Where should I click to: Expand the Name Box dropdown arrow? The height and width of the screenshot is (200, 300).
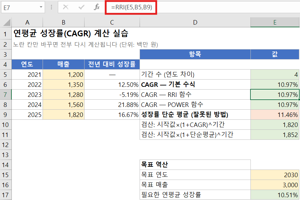[x=41, y=7]
